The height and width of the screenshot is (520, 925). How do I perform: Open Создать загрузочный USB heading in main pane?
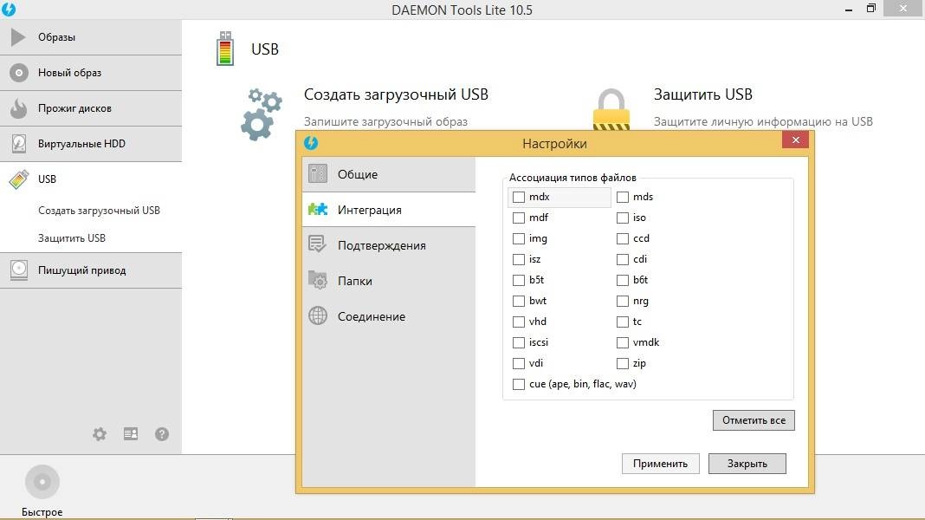point(396,94)
